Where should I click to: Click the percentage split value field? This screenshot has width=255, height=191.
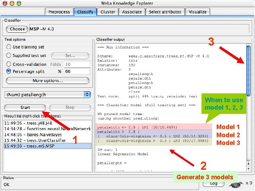click(x=77, y=71)
